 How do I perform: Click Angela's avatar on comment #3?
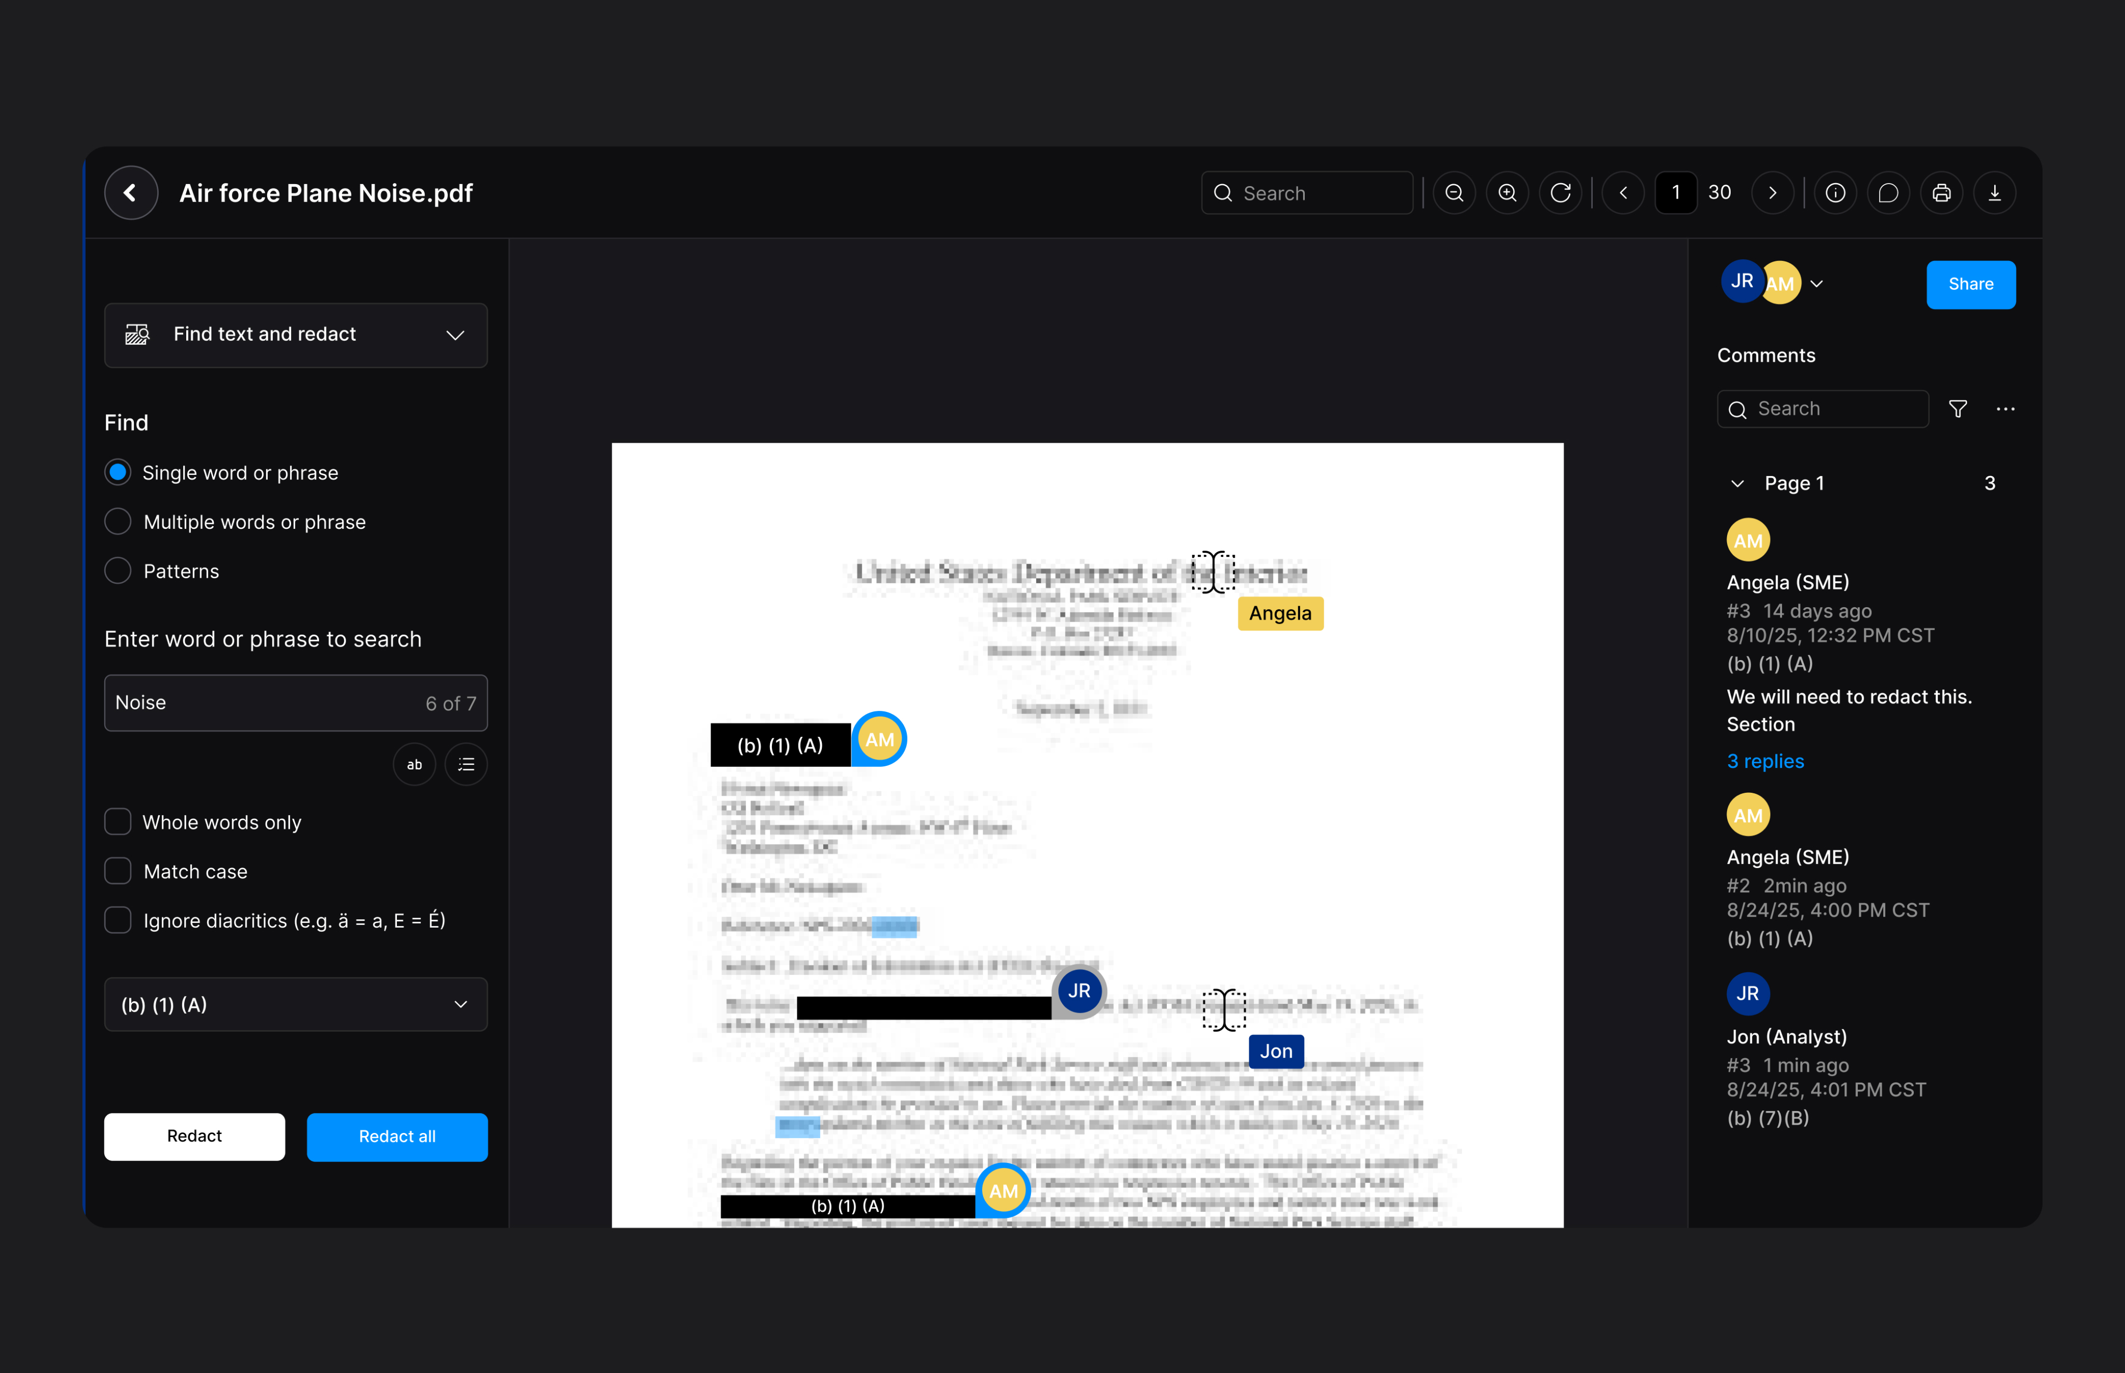1748,540
